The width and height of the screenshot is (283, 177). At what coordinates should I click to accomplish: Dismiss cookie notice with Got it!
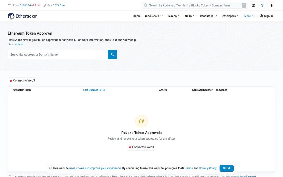tap(227, 168)
